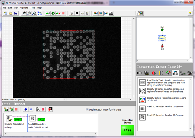The width and height of the screenshot is (195, 138).
Task: Pause inspection with the pause icon
Action: [x=77, y=13]
